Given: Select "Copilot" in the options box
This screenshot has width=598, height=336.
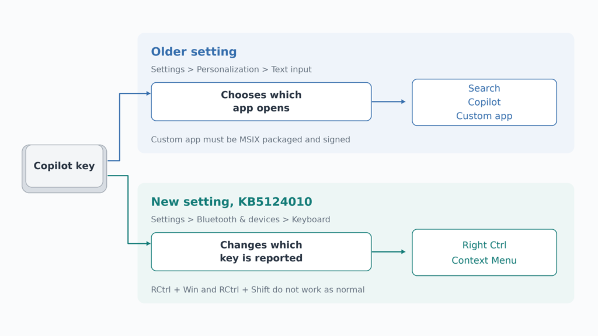Looking at the screenshot, I should [484, 102].
